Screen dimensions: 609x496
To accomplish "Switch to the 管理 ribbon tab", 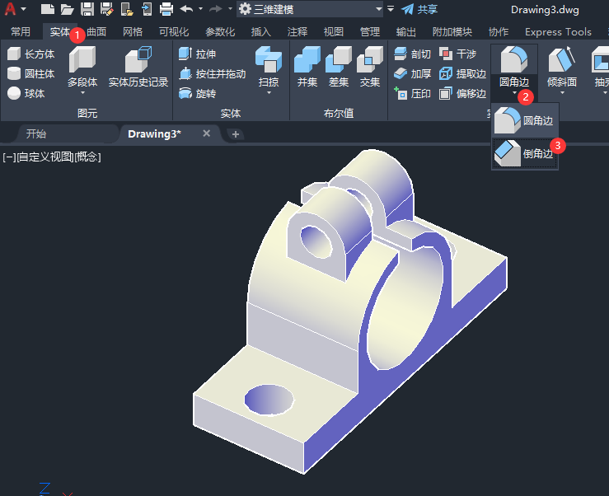I will pos(370,32).
